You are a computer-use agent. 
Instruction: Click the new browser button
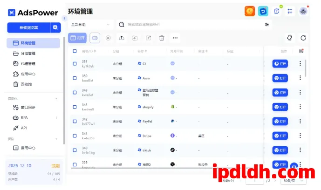[x=29, y=27]
